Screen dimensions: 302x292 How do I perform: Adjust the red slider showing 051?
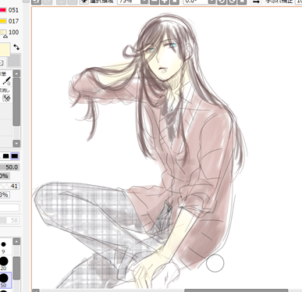pos(3,10)
